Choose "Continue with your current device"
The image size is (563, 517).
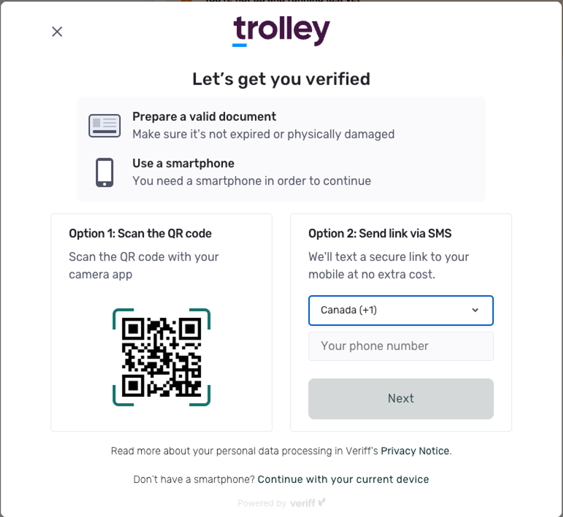click(343, 479)
